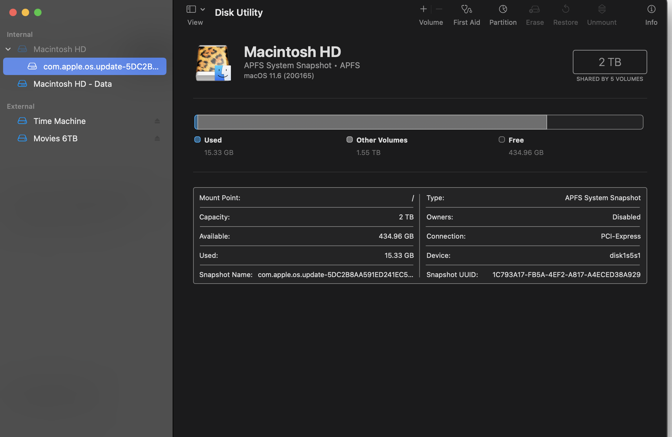Click the Restore toolbar icon
Image resolution: width=672 pixels, height=437 pixels.
(565, 9)
